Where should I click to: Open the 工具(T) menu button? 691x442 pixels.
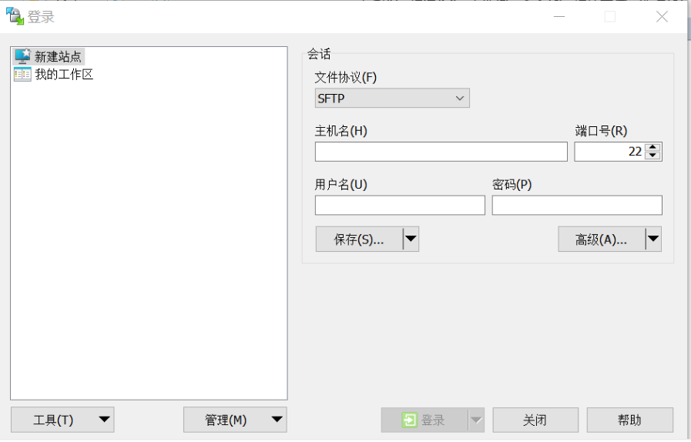[62, 420]
